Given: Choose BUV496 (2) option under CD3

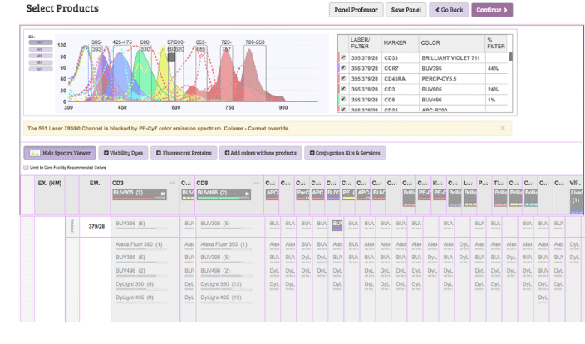Looking at the screenshot, I should click(x=141, y=272).
